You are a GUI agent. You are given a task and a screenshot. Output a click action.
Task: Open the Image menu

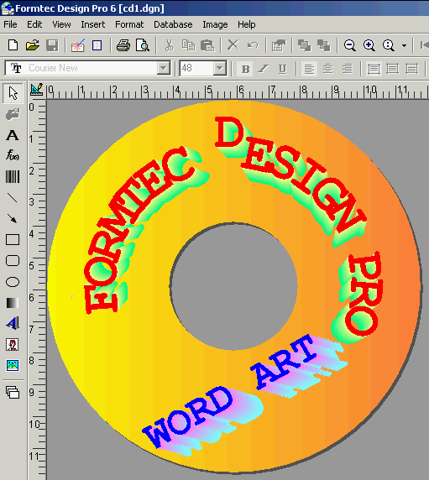coord(215,24)
